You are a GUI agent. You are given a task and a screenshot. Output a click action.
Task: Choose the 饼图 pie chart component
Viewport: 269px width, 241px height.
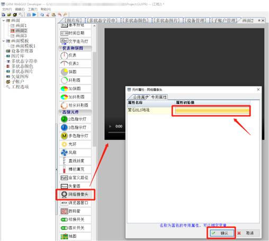click(75, 72)
